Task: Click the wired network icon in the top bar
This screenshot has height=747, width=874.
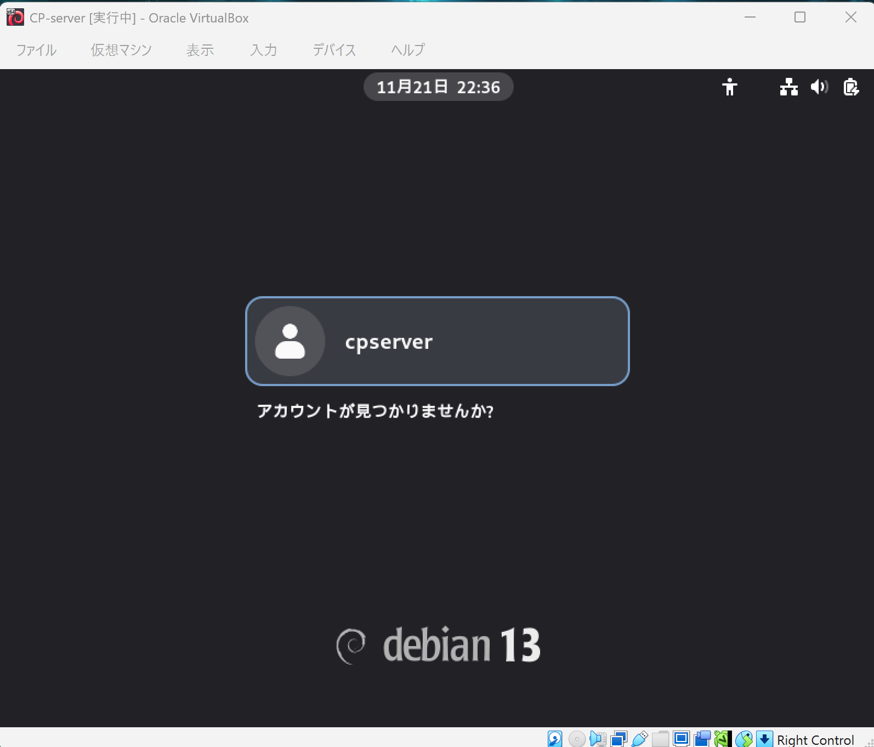Action: (789, 87)
